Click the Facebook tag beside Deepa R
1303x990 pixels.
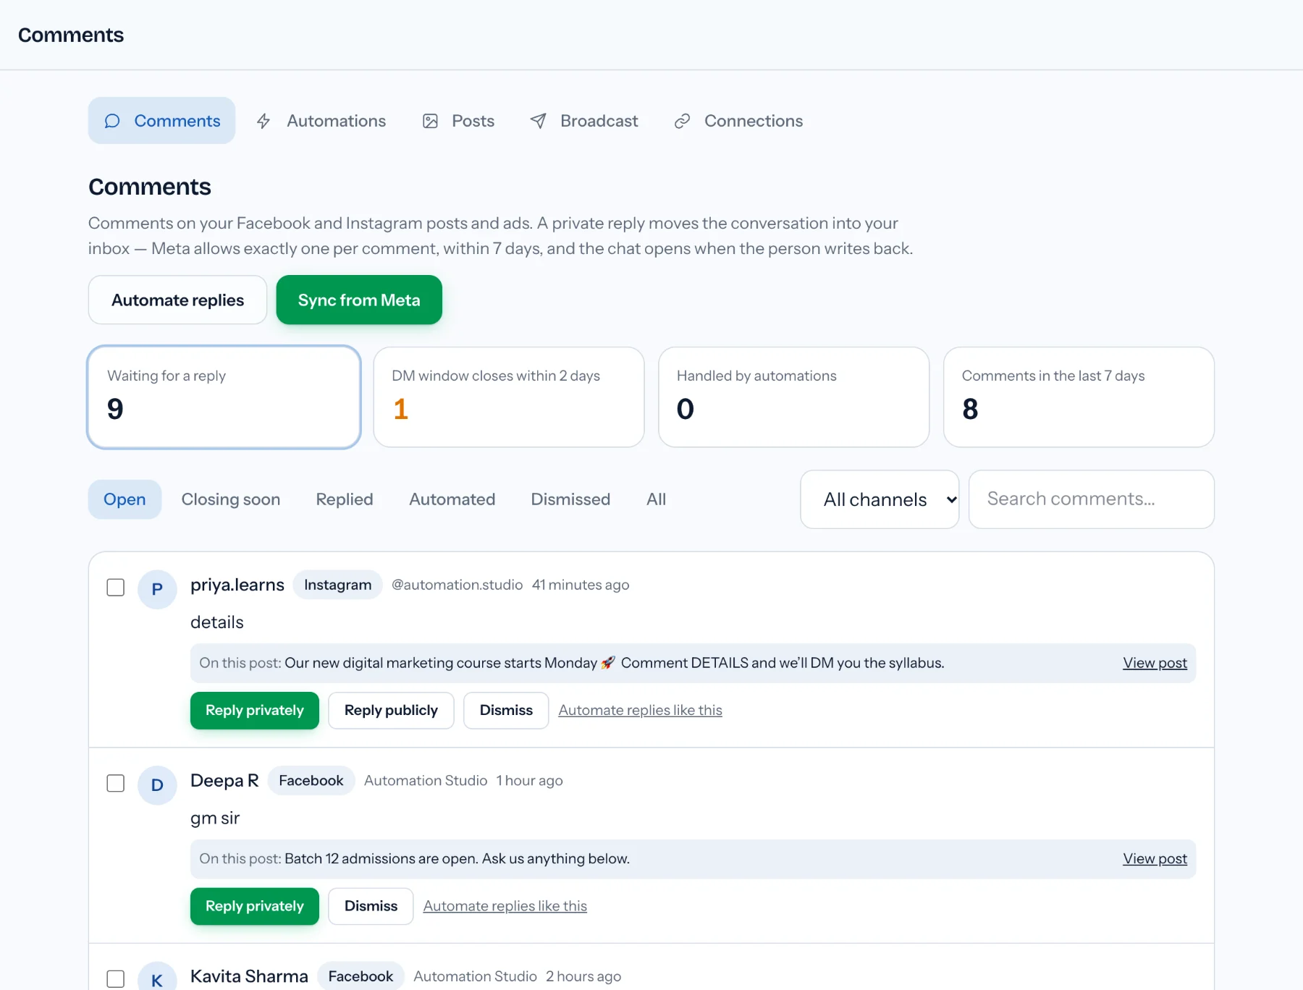311,781
